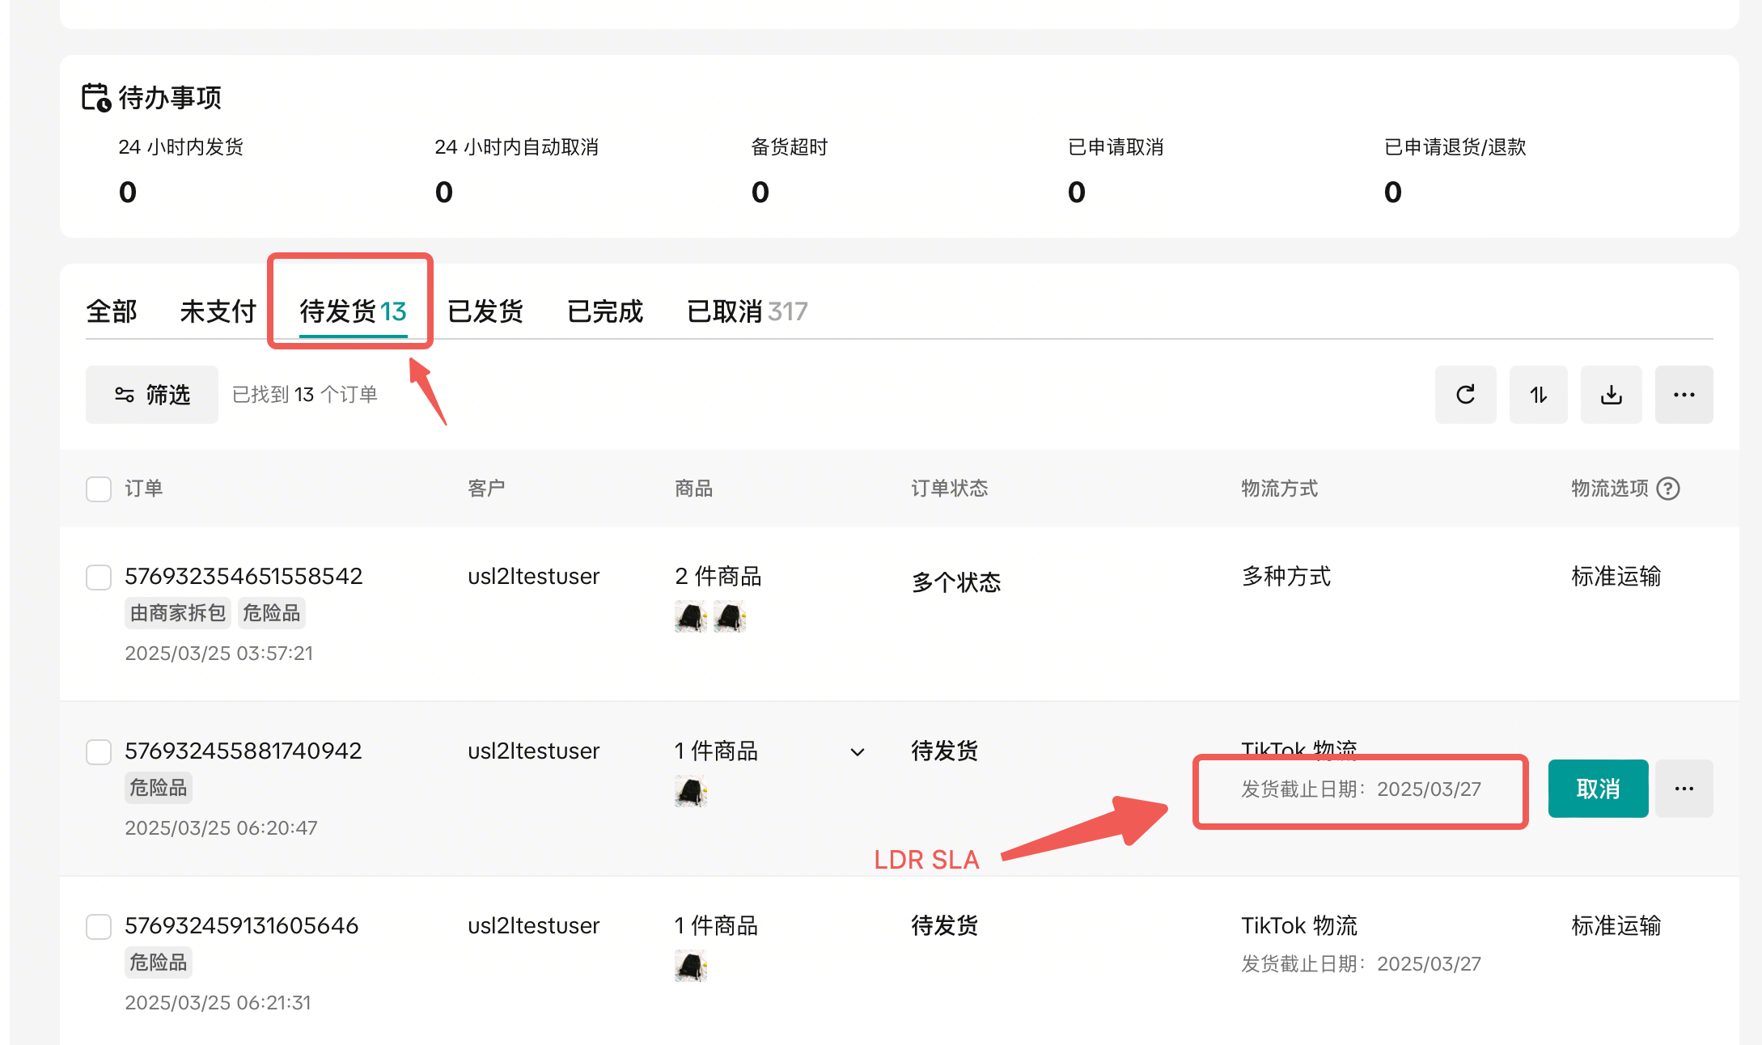Open order number 576932354651558542 link
The image size is (1762, 1045).
point(244,576)
